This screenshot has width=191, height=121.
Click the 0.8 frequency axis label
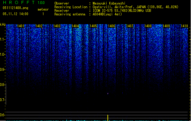[x=2, y=85]
